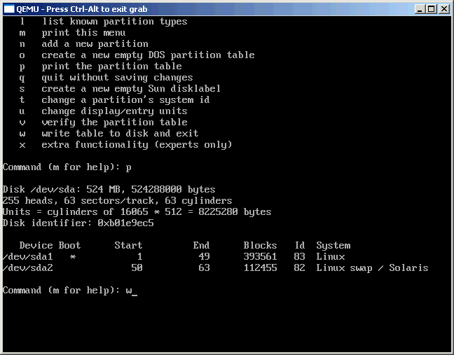This screenshot has height=355, width=454.
Task: Click the 'quit without saving changes' line
Action: coord(116,78)
